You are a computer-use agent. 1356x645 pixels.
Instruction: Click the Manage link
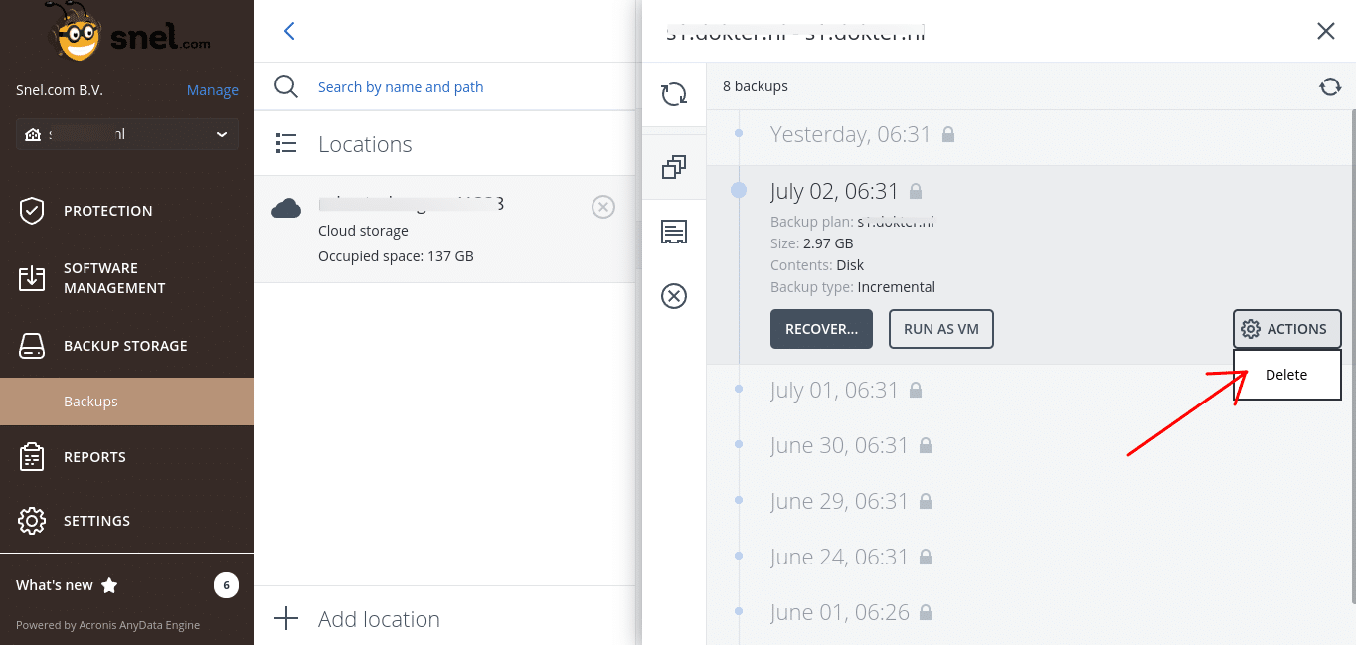pos(212,90)
